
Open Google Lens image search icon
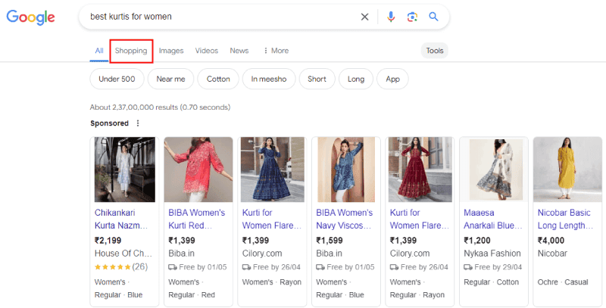click(x=412, y=17)
